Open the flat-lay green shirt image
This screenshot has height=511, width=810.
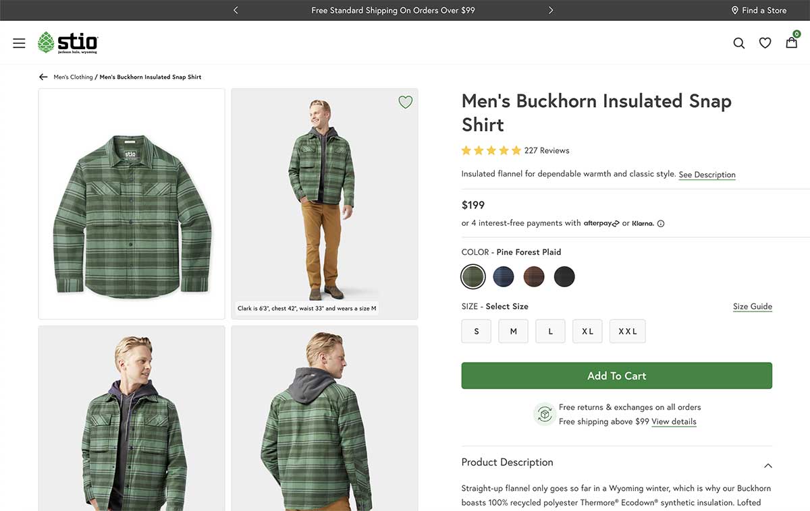tap(132, 204)
